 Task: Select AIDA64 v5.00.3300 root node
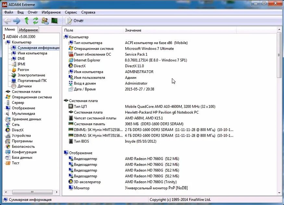(x=21, y=37)
